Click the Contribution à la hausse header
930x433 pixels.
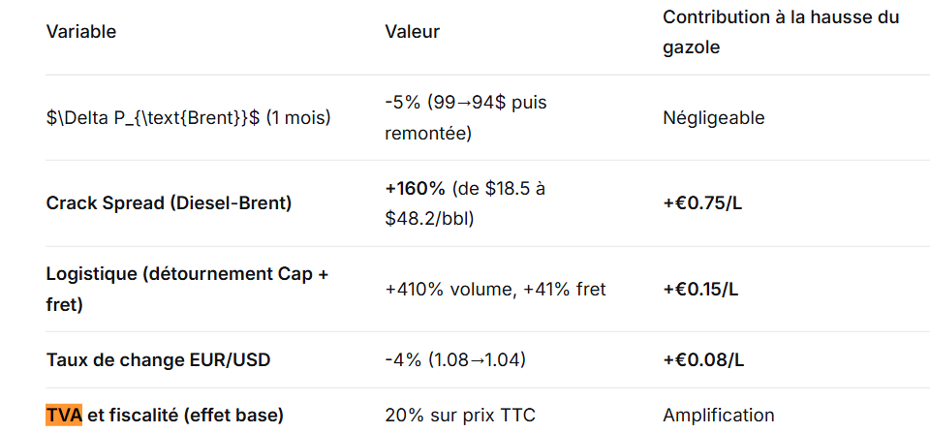click(x=780, y=31)
